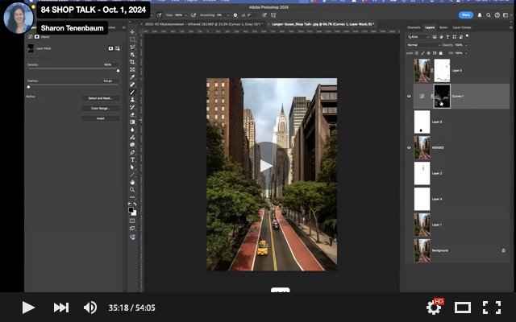Select the Hand tool

132,182
